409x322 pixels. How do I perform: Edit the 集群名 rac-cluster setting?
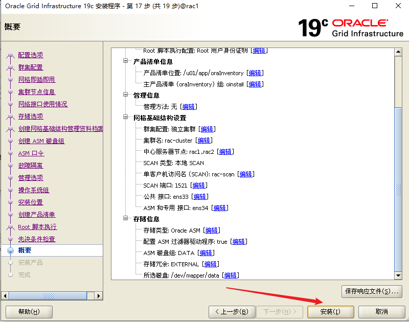[x=204, y=141]
